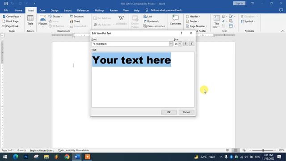The width and height of the screenshot is (286, 161).
Task: Go to the Layout tab
Action: click(67, 10)
